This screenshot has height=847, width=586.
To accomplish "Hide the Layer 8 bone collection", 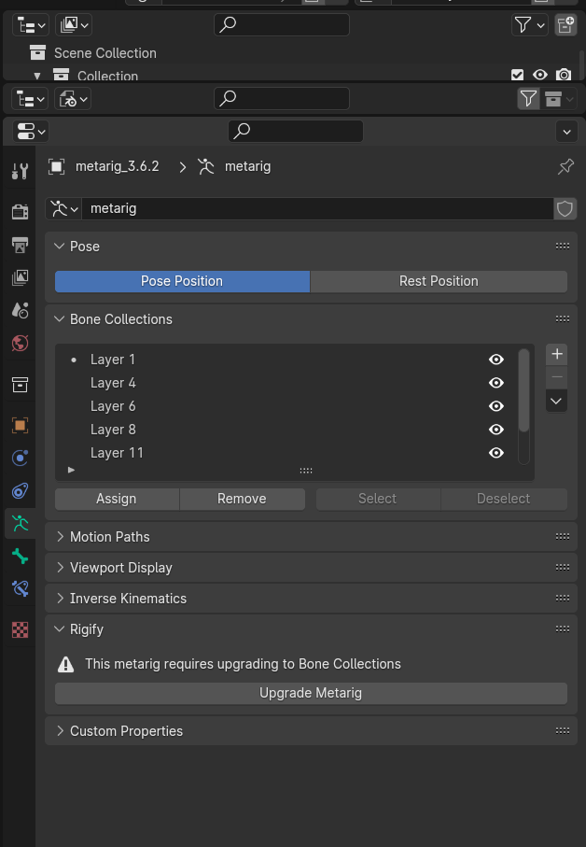I will point(496,430).
